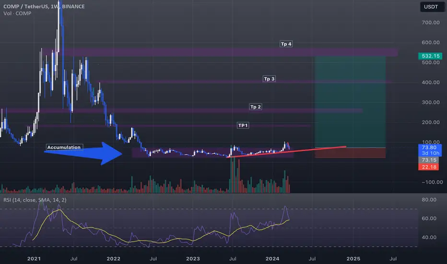Open the RSI (14, close, SMA, 14, 2) legend
447x264 pixels.
(35, 200)
